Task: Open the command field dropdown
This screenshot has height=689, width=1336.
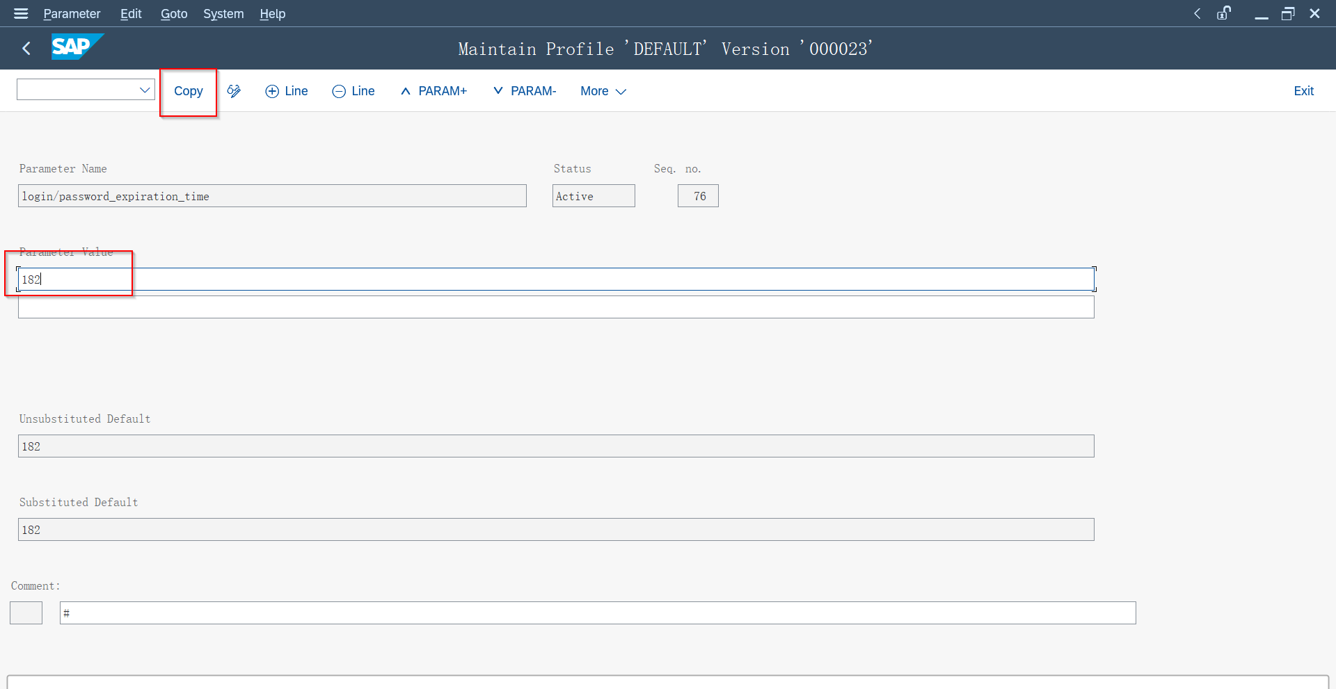Action: (x=145, y=90)
